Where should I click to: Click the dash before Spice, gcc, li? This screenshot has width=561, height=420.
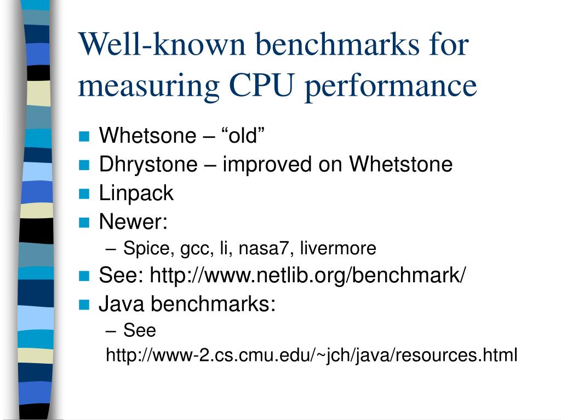(111, 249)
